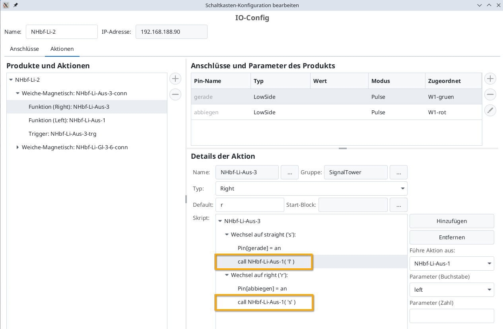503x329 pixels.
Task: Click the browse button next to the Name field
Action: click(289, 172)
